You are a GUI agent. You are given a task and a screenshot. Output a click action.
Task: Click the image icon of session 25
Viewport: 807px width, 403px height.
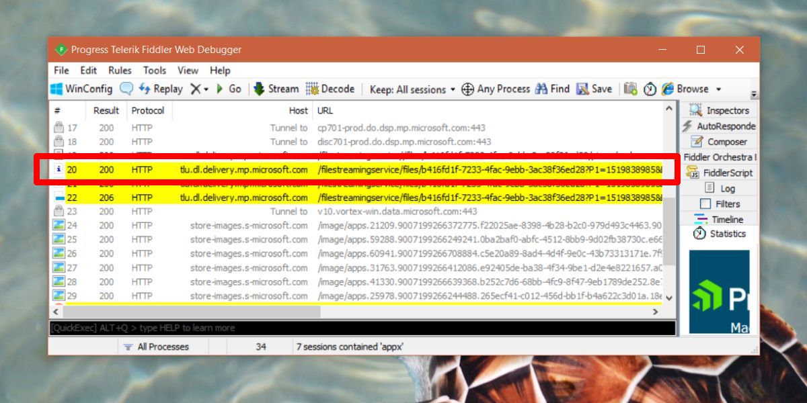pos(59,240)
